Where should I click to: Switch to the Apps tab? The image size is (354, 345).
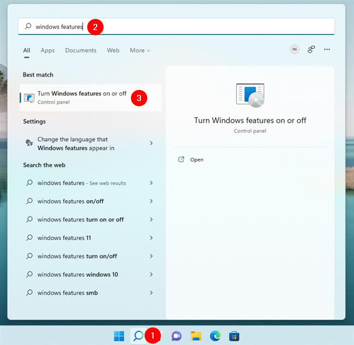[48, 50]
